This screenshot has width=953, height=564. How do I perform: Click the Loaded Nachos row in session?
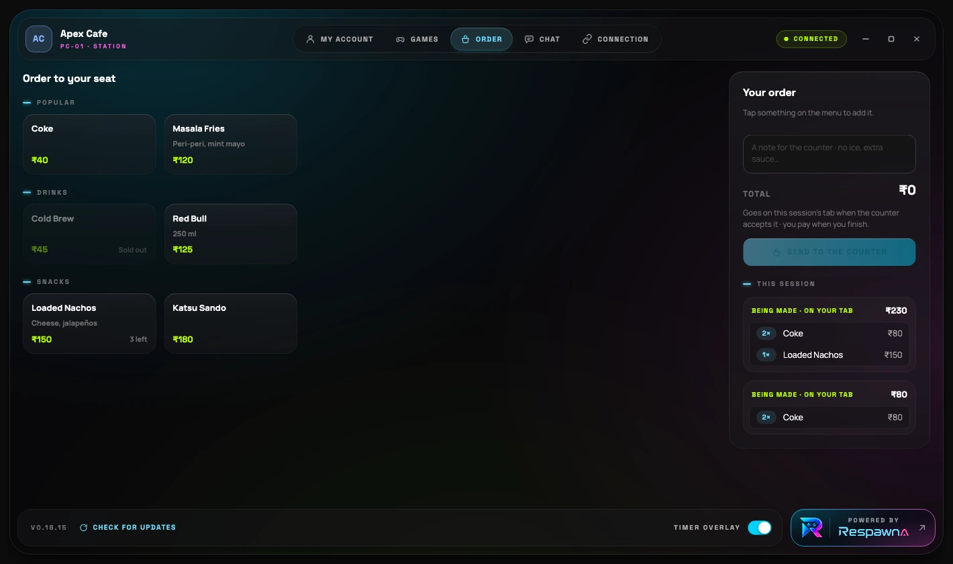[x=830, y=355]
